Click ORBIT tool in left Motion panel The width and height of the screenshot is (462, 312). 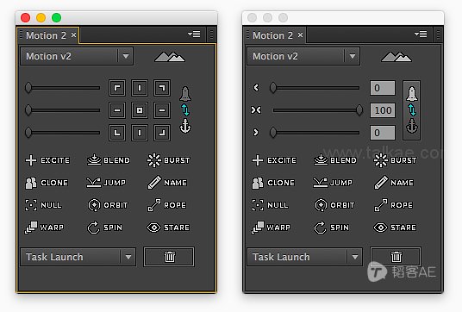tap(108, 205)
